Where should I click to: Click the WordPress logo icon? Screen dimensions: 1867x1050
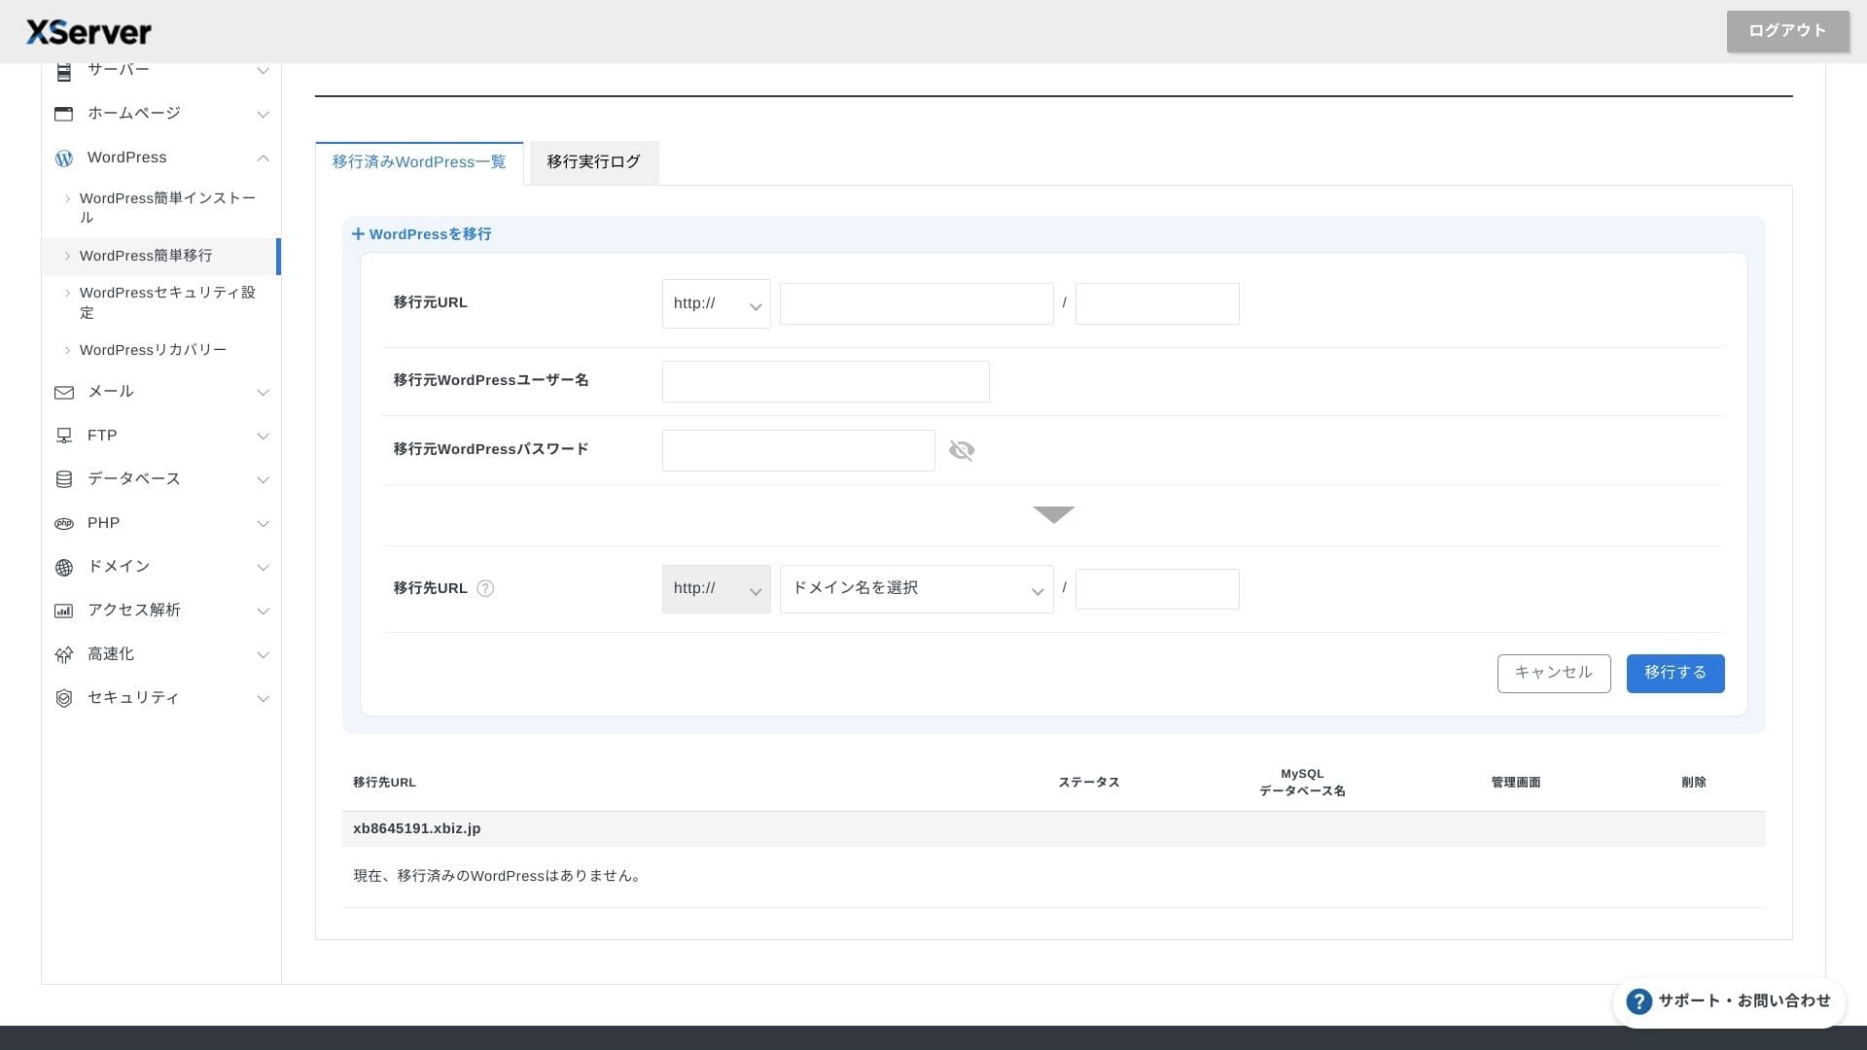tap(64, 157)
